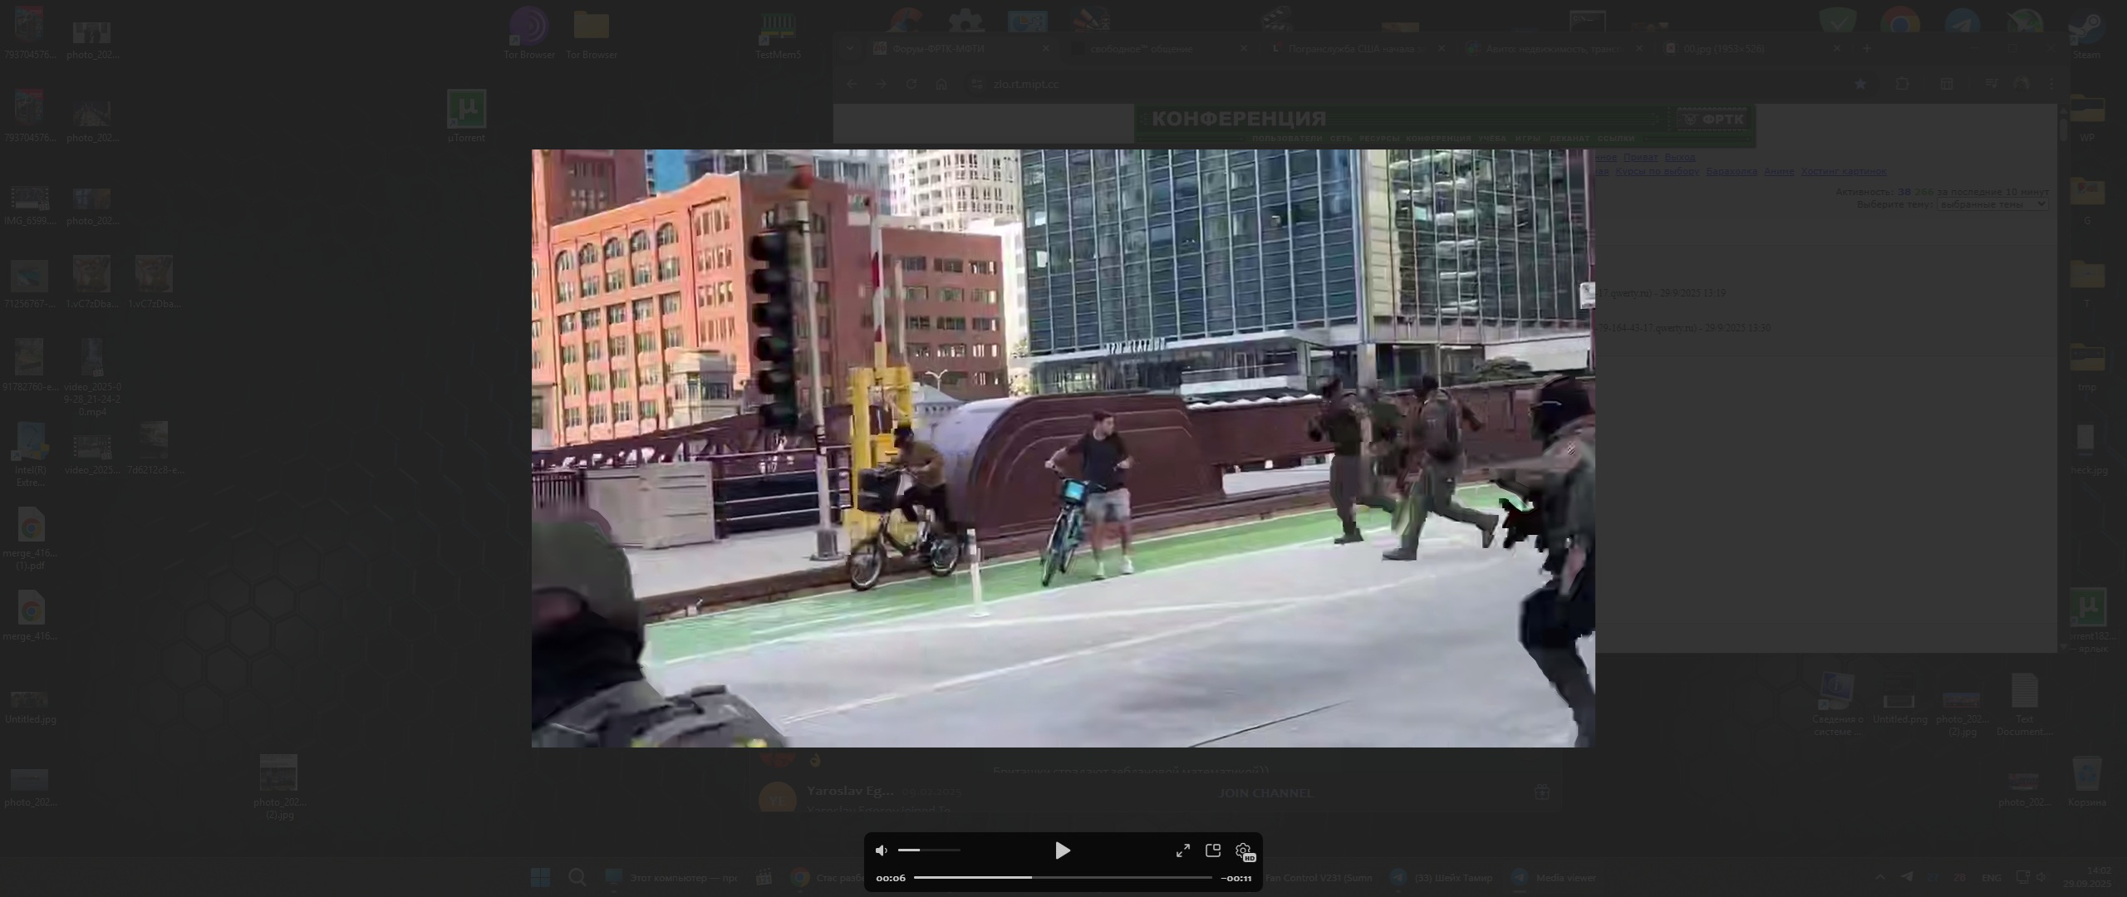Switch to Fan Control V231 taskbar item
Screen dimensions: 2127x897
tap(1317, 878)
